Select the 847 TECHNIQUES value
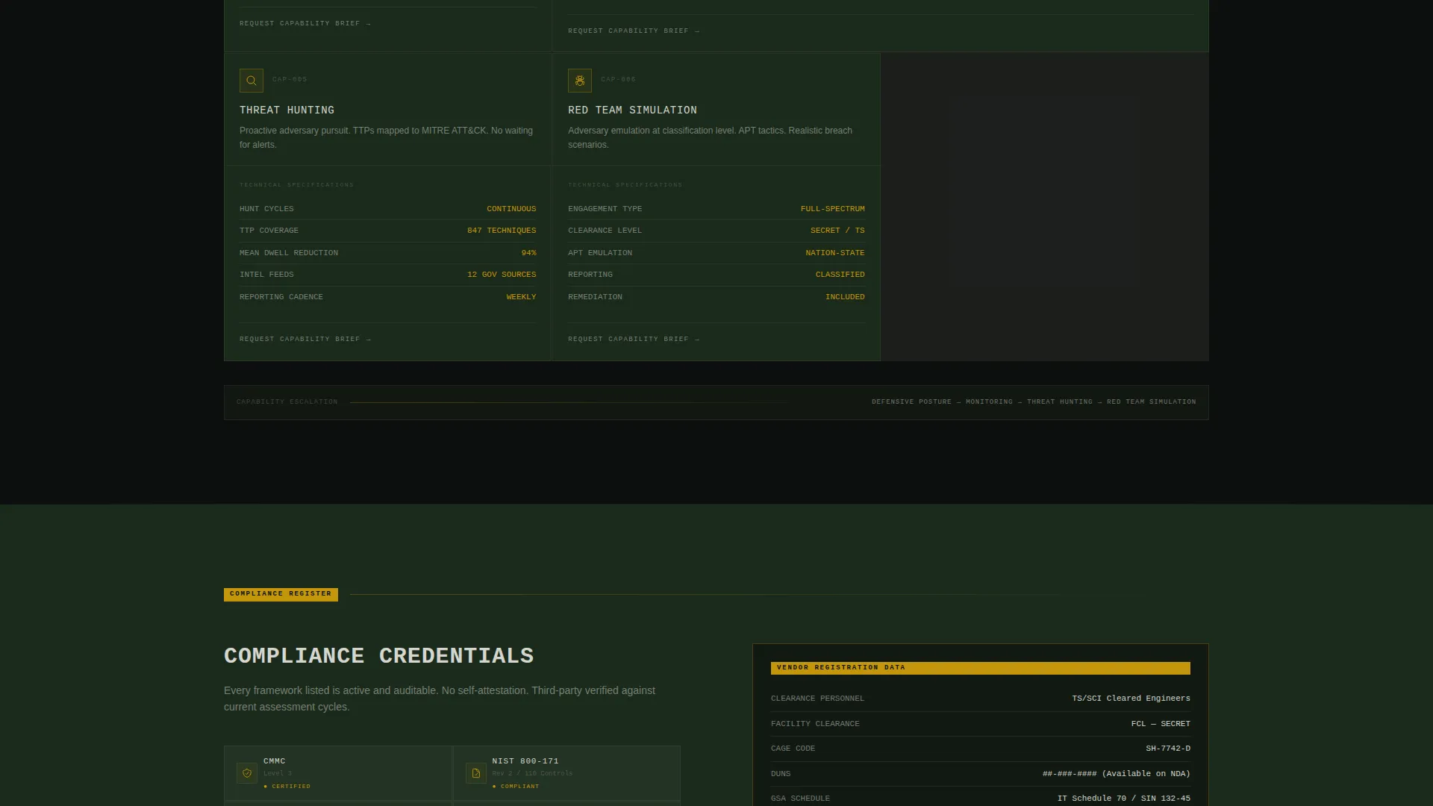This screenshot has width=1433, height=806. pos(502,231)
